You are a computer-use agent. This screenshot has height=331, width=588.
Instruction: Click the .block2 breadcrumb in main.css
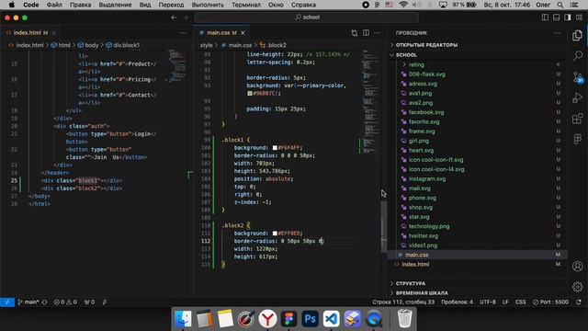click(x=273, y=45)
